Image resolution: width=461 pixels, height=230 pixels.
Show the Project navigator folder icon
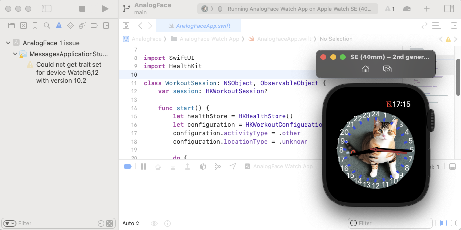(x=11, y=26)
